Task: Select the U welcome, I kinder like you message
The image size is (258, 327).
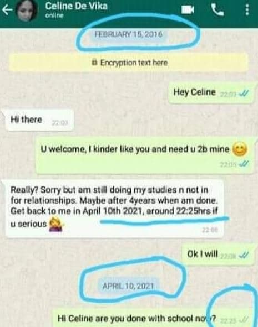Action: coord(145,156)
